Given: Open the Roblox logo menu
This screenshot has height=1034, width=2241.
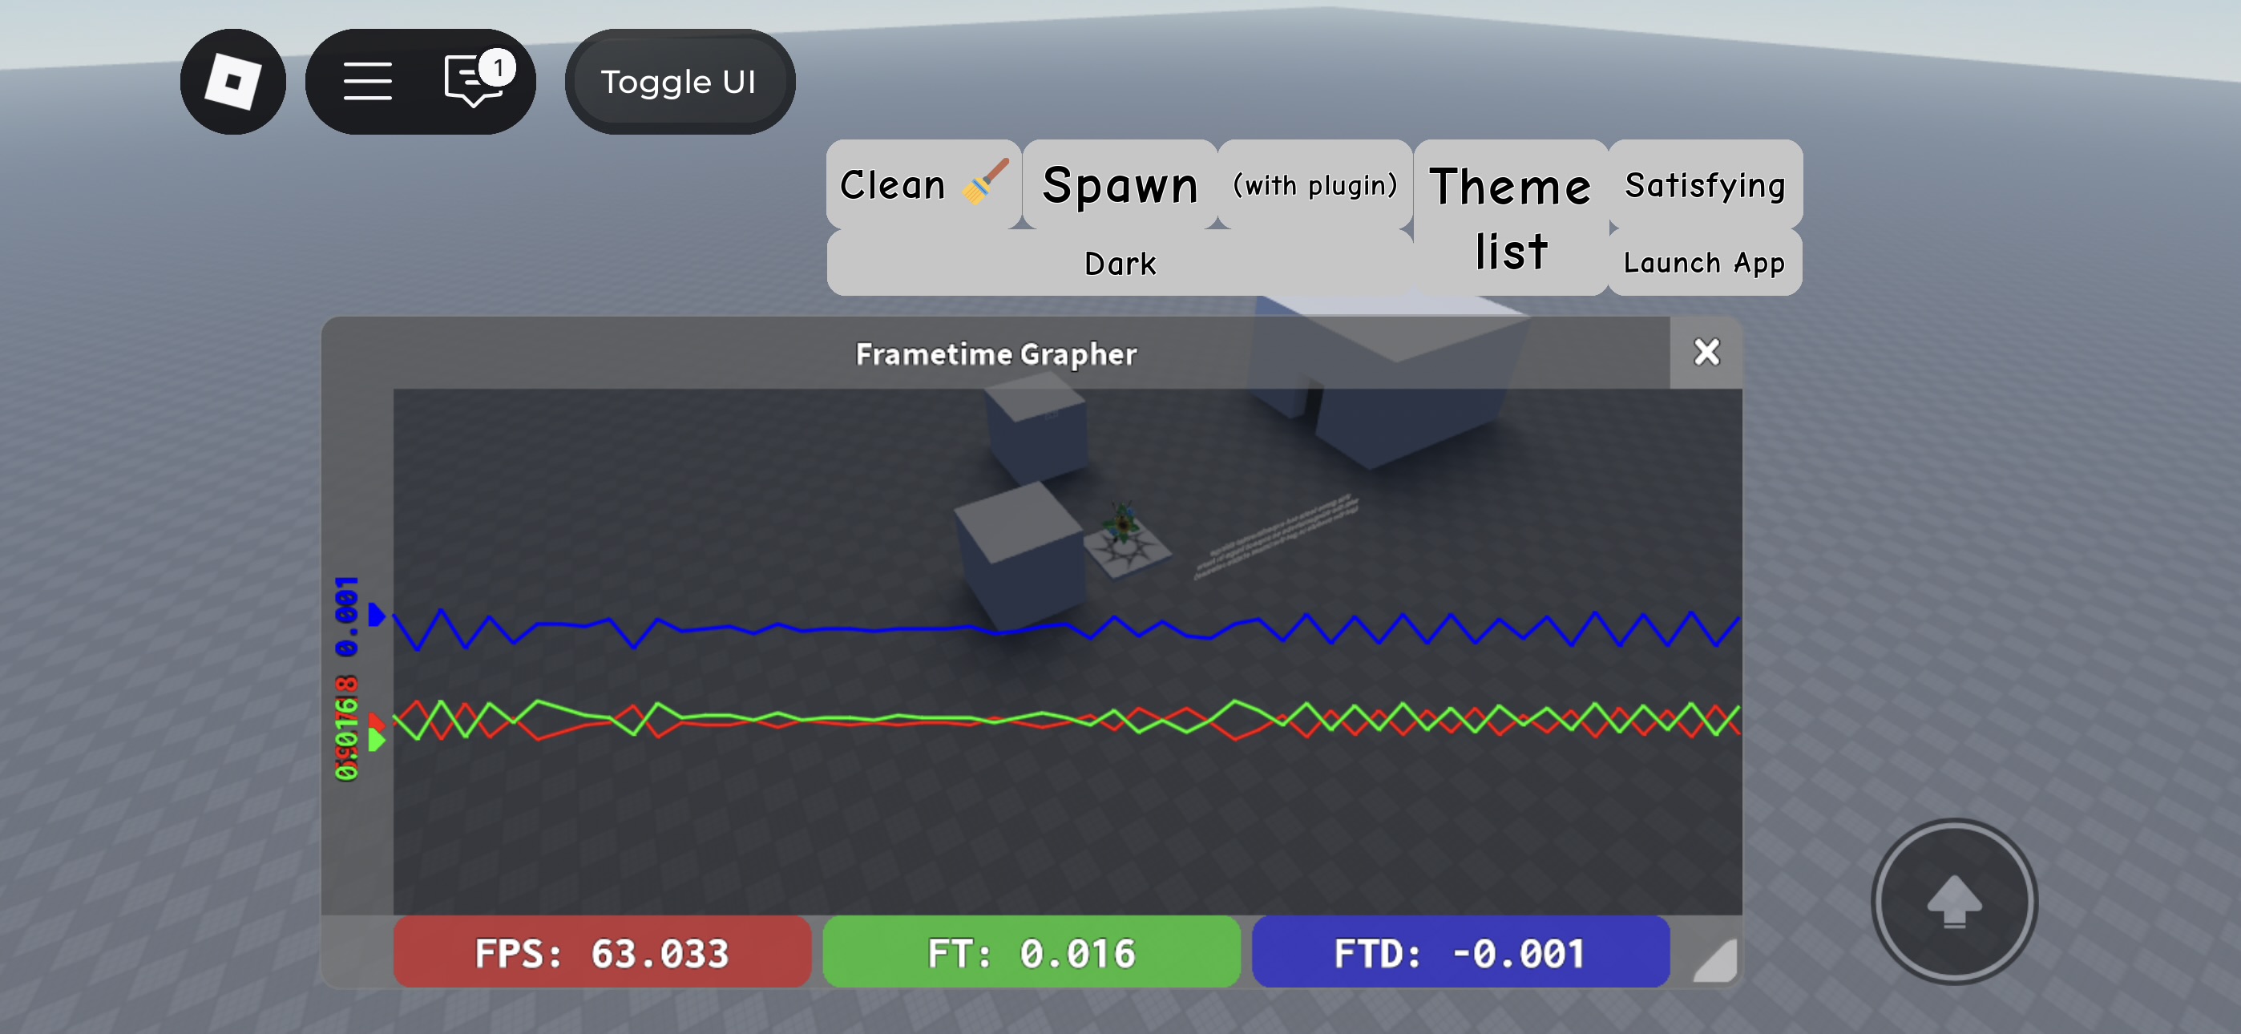Looking at the screenshot, I should click(x=232, y=82).
